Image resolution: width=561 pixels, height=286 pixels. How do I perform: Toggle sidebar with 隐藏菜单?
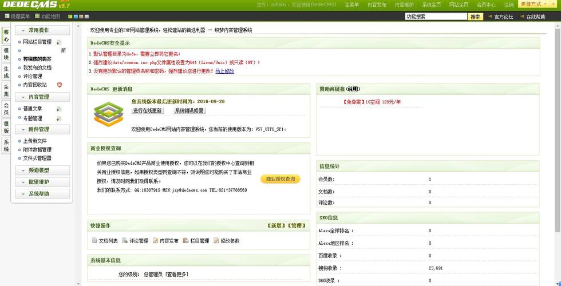(17, 17)
